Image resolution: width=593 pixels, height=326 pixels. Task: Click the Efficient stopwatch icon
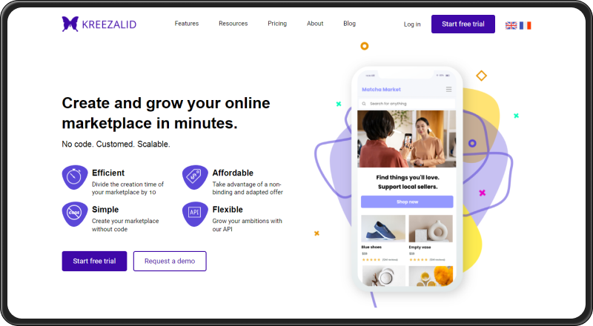point(75,177)
